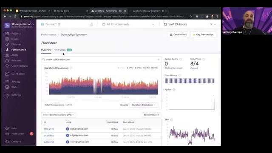
Task: Open the Slow Transactions filter dropdown
Action: click(x=59, y=115)
